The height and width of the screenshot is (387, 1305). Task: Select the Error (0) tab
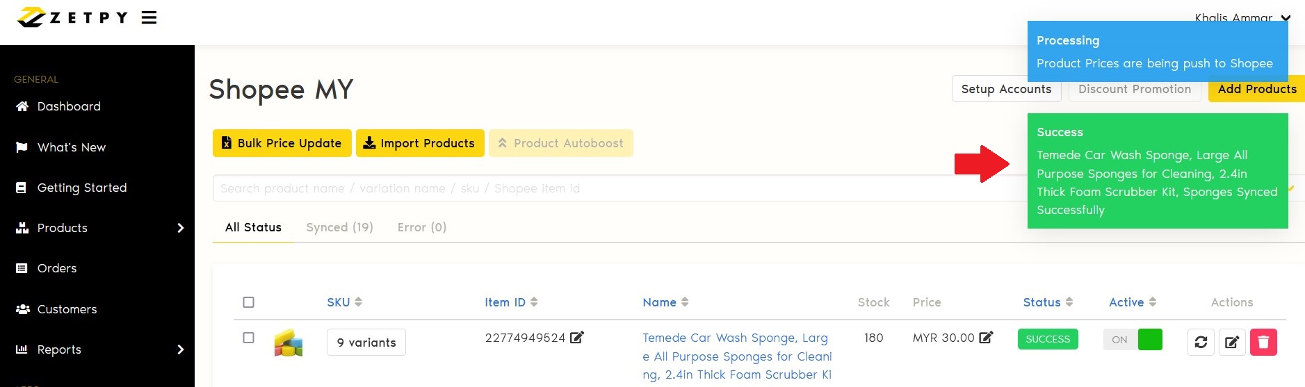point(421,227)
